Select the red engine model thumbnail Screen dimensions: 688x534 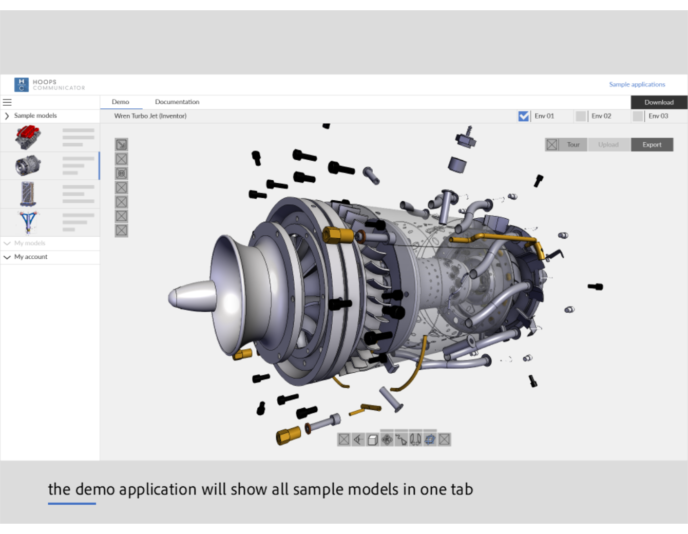coord(28,138)
